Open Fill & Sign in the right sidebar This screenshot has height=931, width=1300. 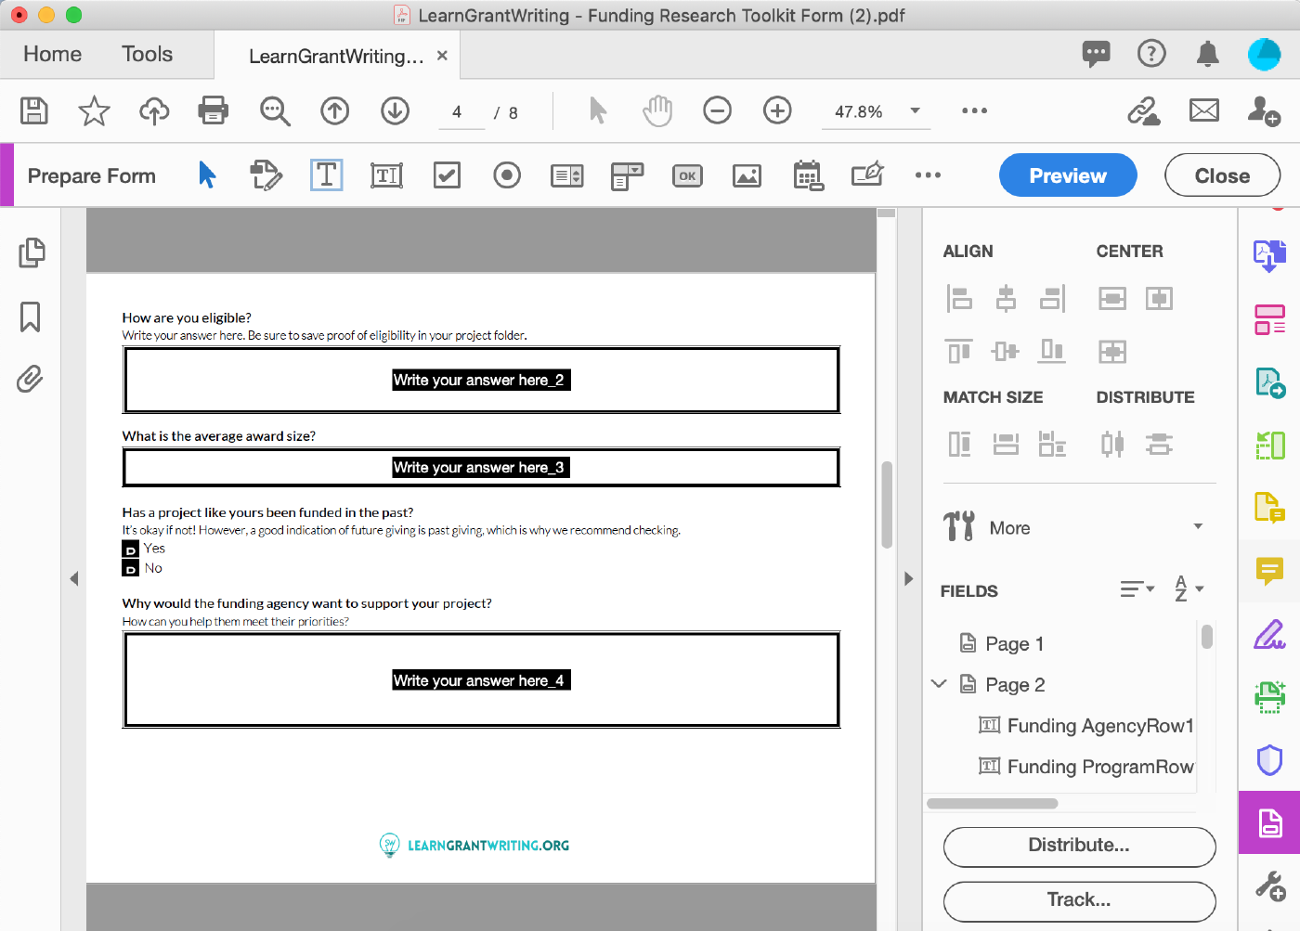[1269, 634]
